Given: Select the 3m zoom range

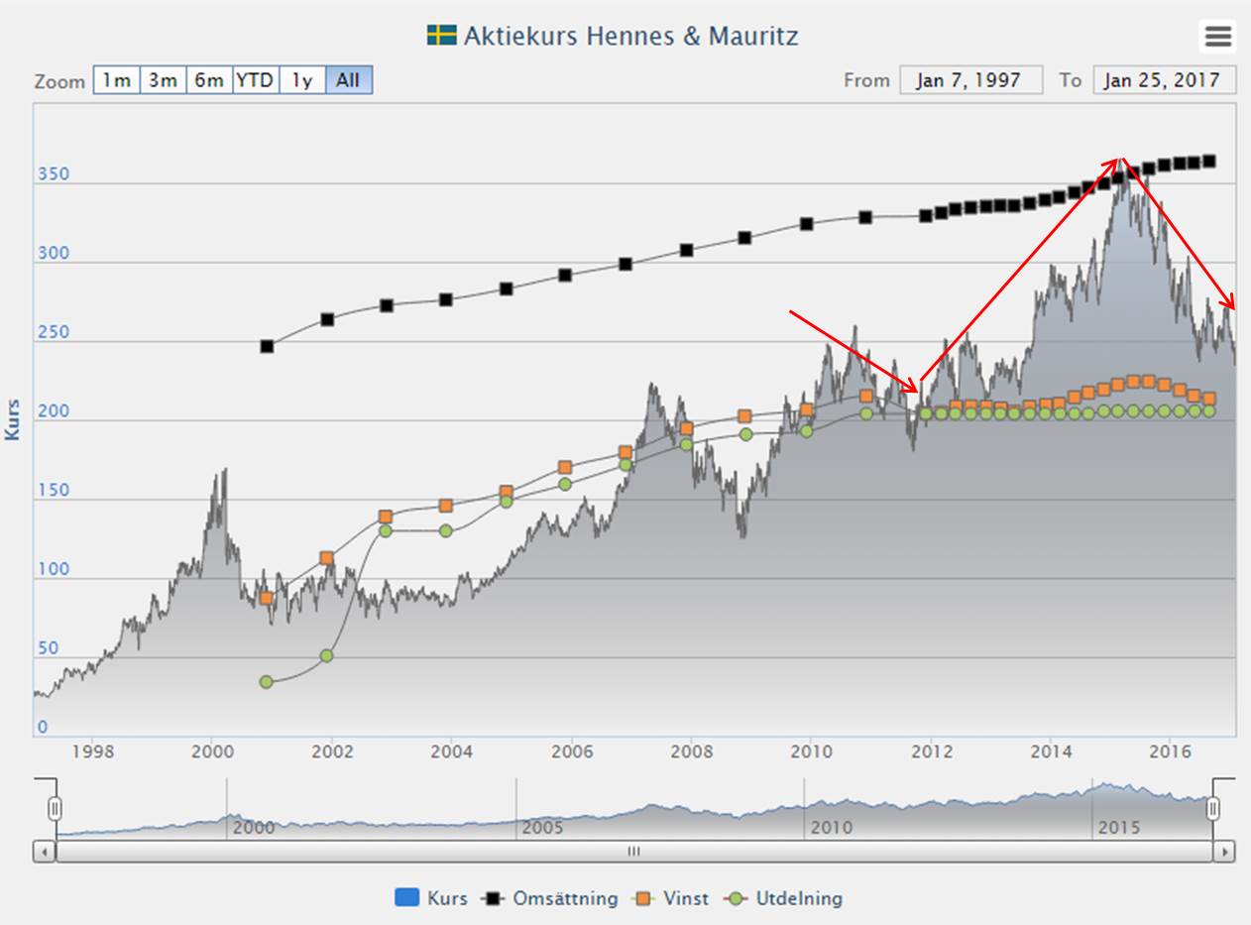Looking at the screenshot, I should 163,80.
